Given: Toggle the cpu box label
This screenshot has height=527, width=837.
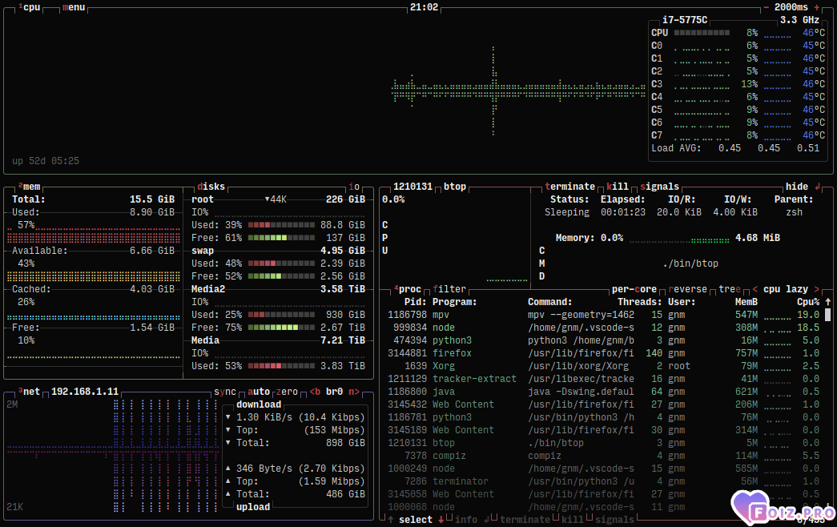Looking at the screenshot, I should pos(30,7).
